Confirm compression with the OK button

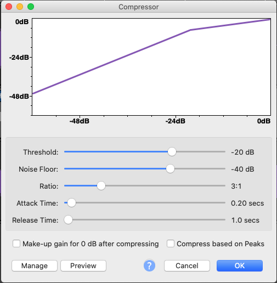[240, 265]
